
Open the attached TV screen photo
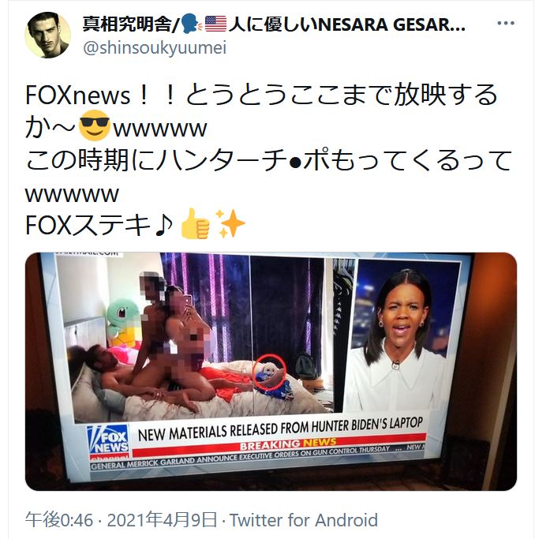pyautogui.click(x=271, y=371)
